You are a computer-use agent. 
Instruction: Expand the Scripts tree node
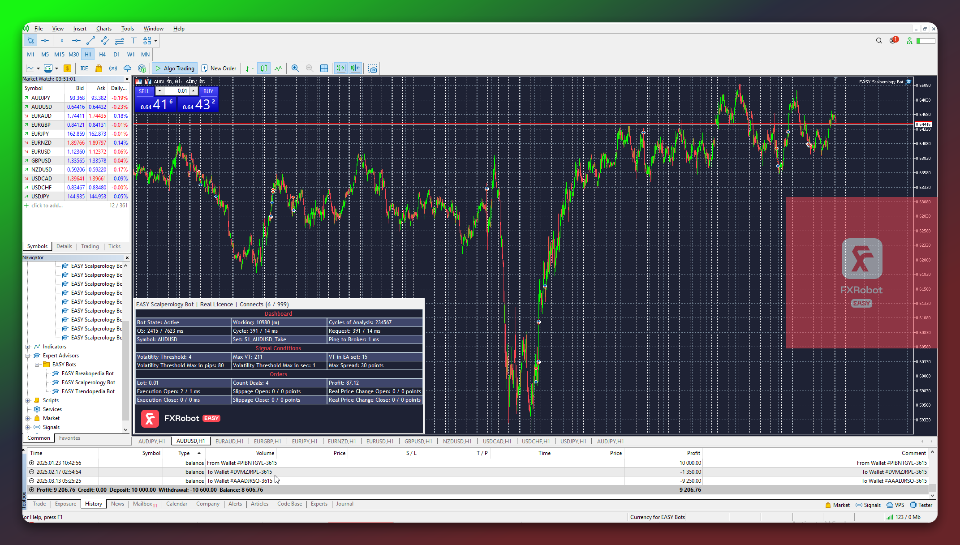(x=28, y=400)
